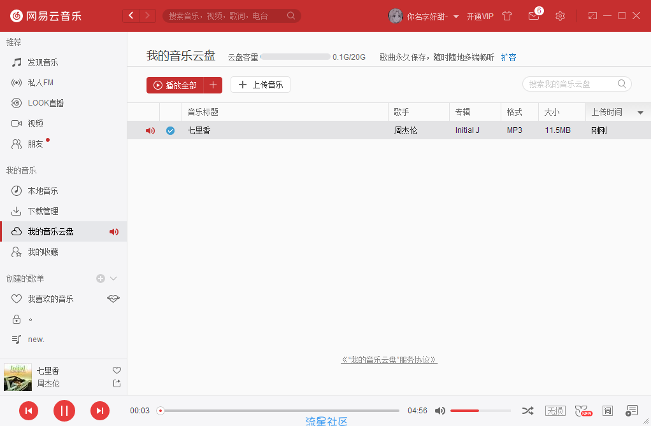Toggle shuffle play mode icon
The width and height of the screenshot is (651, 426).
(527, 411)
